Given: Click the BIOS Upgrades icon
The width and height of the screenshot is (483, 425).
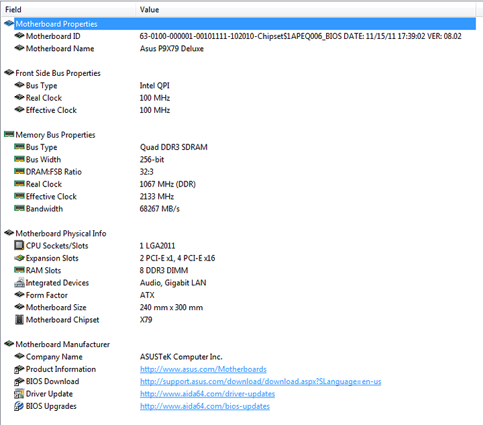Looking at the screenshot, I should [x=19, y=406].
